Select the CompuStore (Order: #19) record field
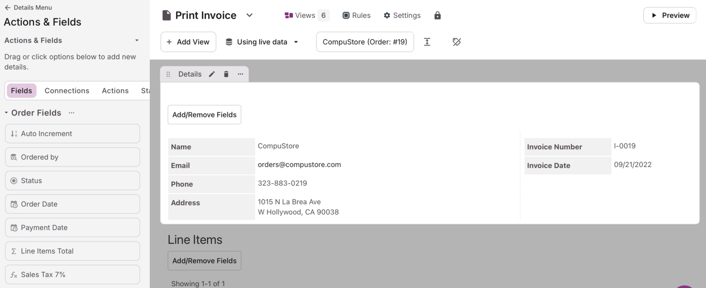 click(365, 42)
